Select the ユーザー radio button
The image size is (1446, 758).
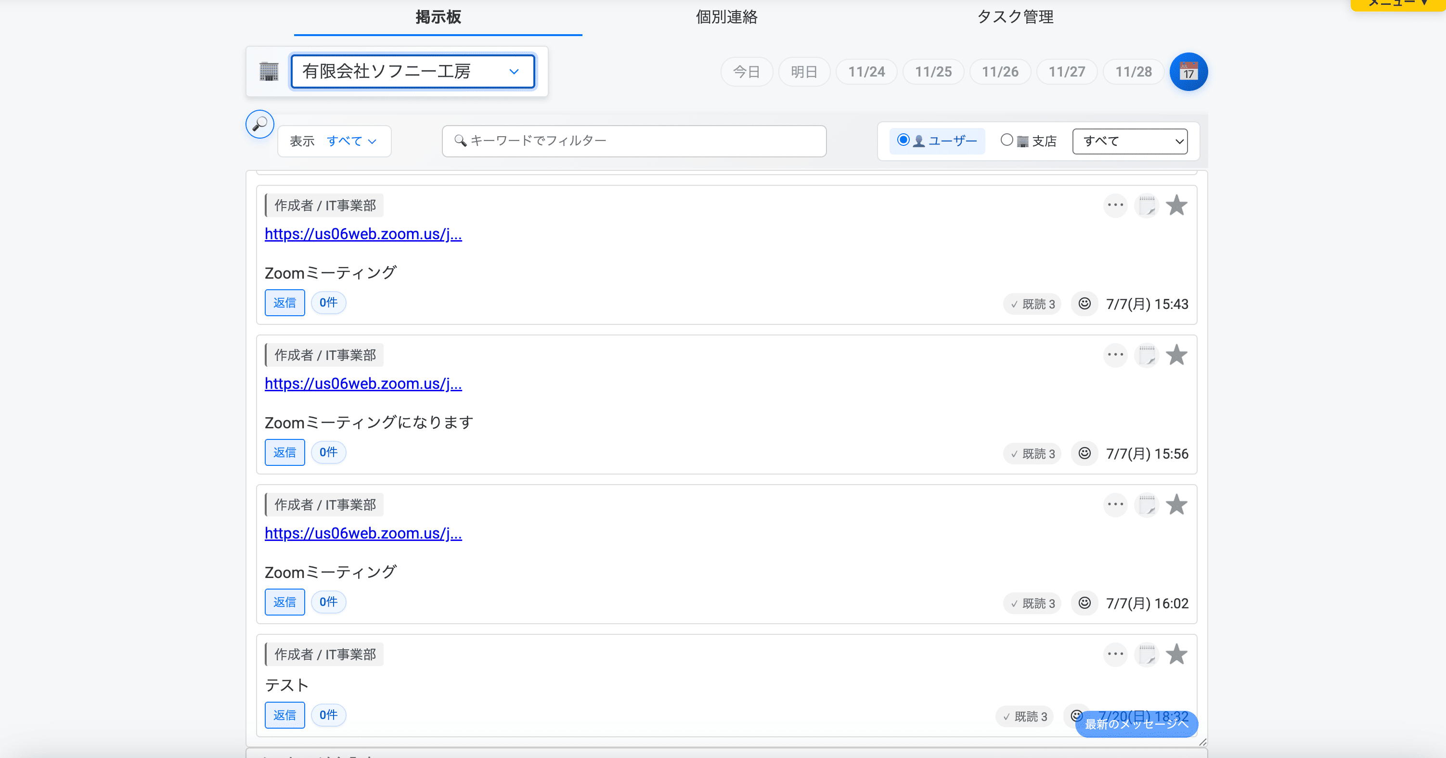tap(903, 140)
